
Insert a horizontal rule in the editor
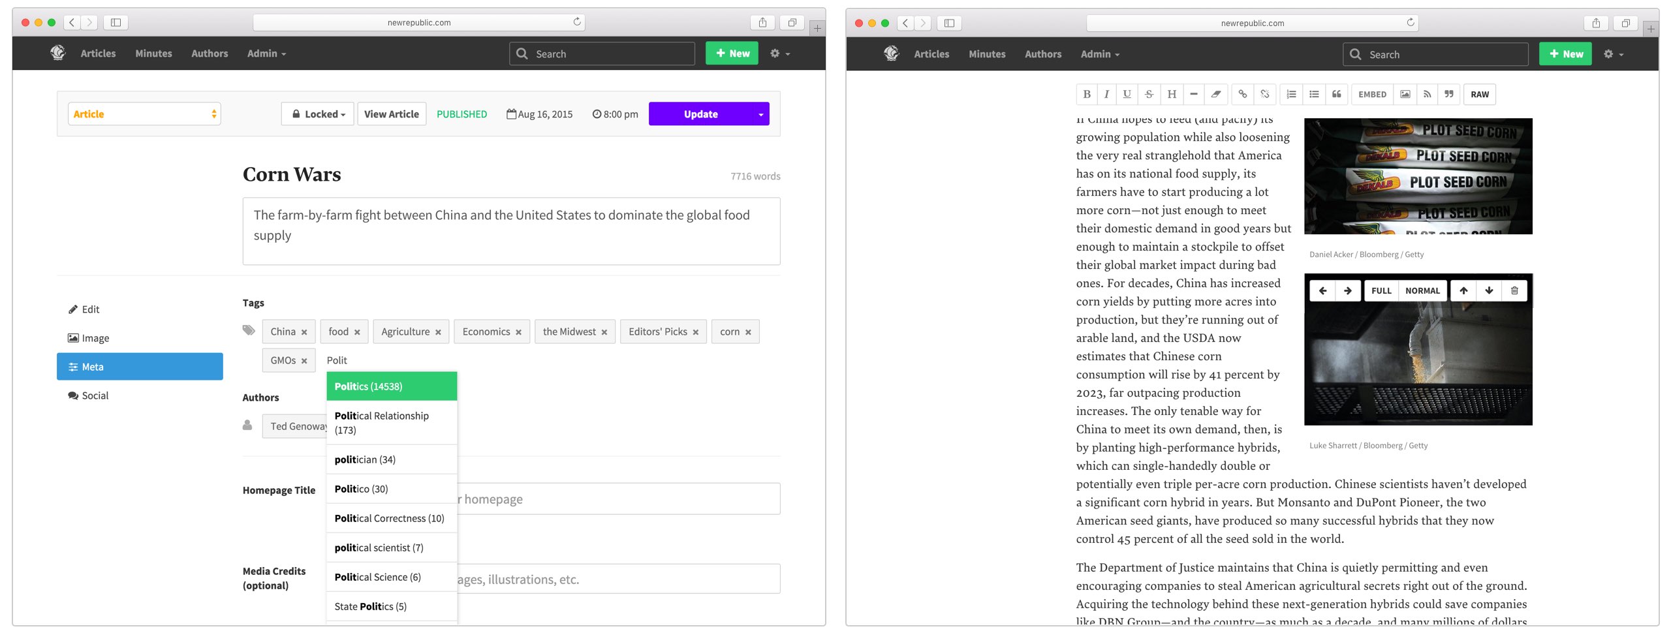[1193, 94]
